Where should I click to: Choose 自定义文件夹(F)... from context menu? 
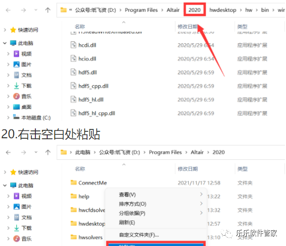(x=156, y=235)
